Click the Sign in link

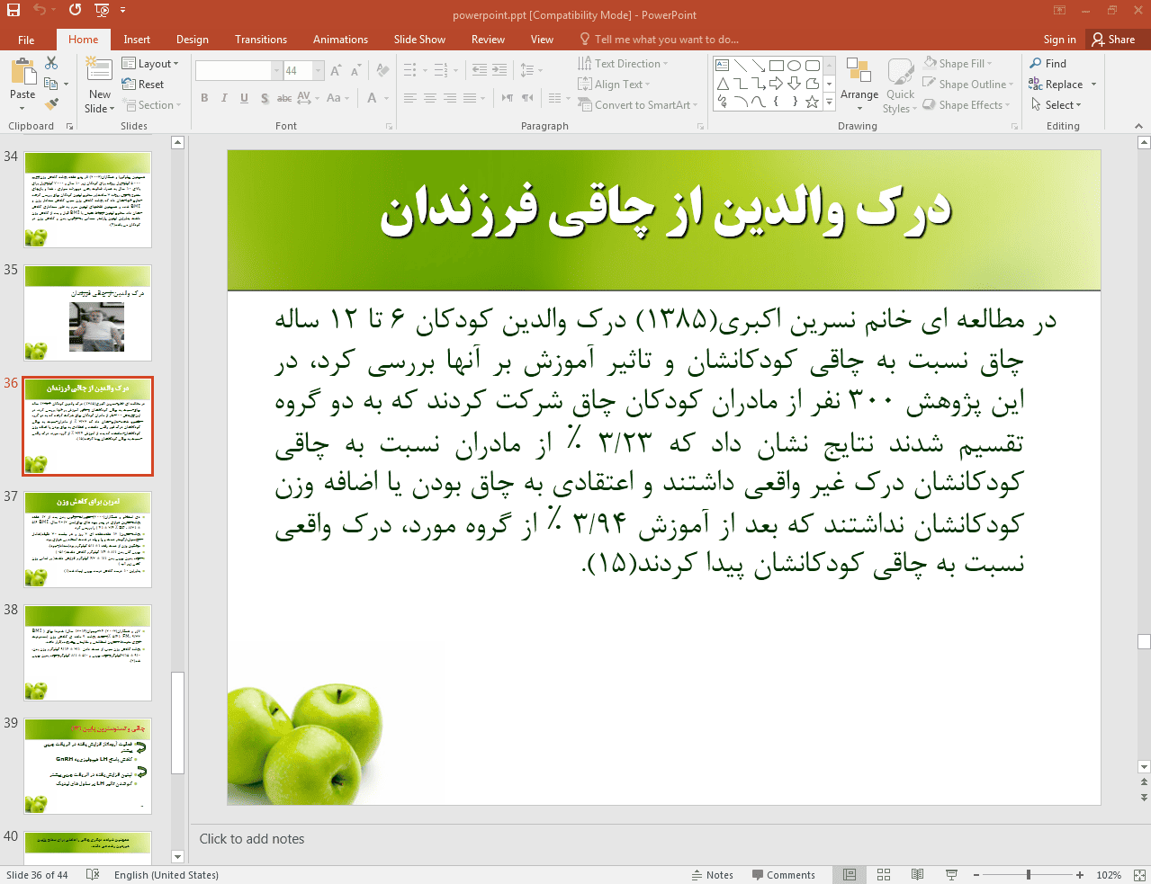tap(1059, 40)
